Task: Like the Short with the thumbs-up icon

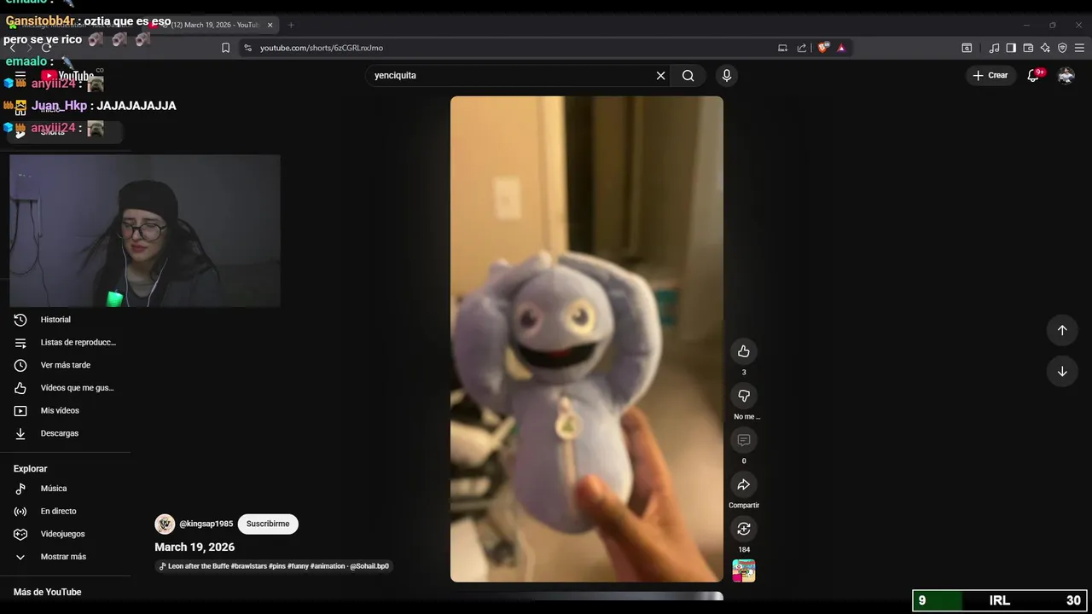Action: 744,351
